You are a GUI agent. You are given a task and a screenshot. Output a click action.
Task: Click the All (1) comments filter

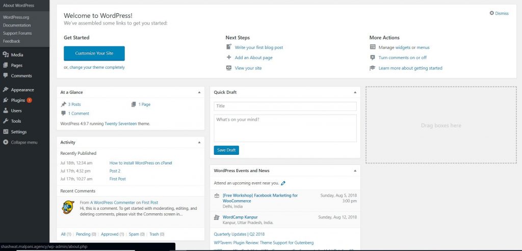(x=66, y=234)
